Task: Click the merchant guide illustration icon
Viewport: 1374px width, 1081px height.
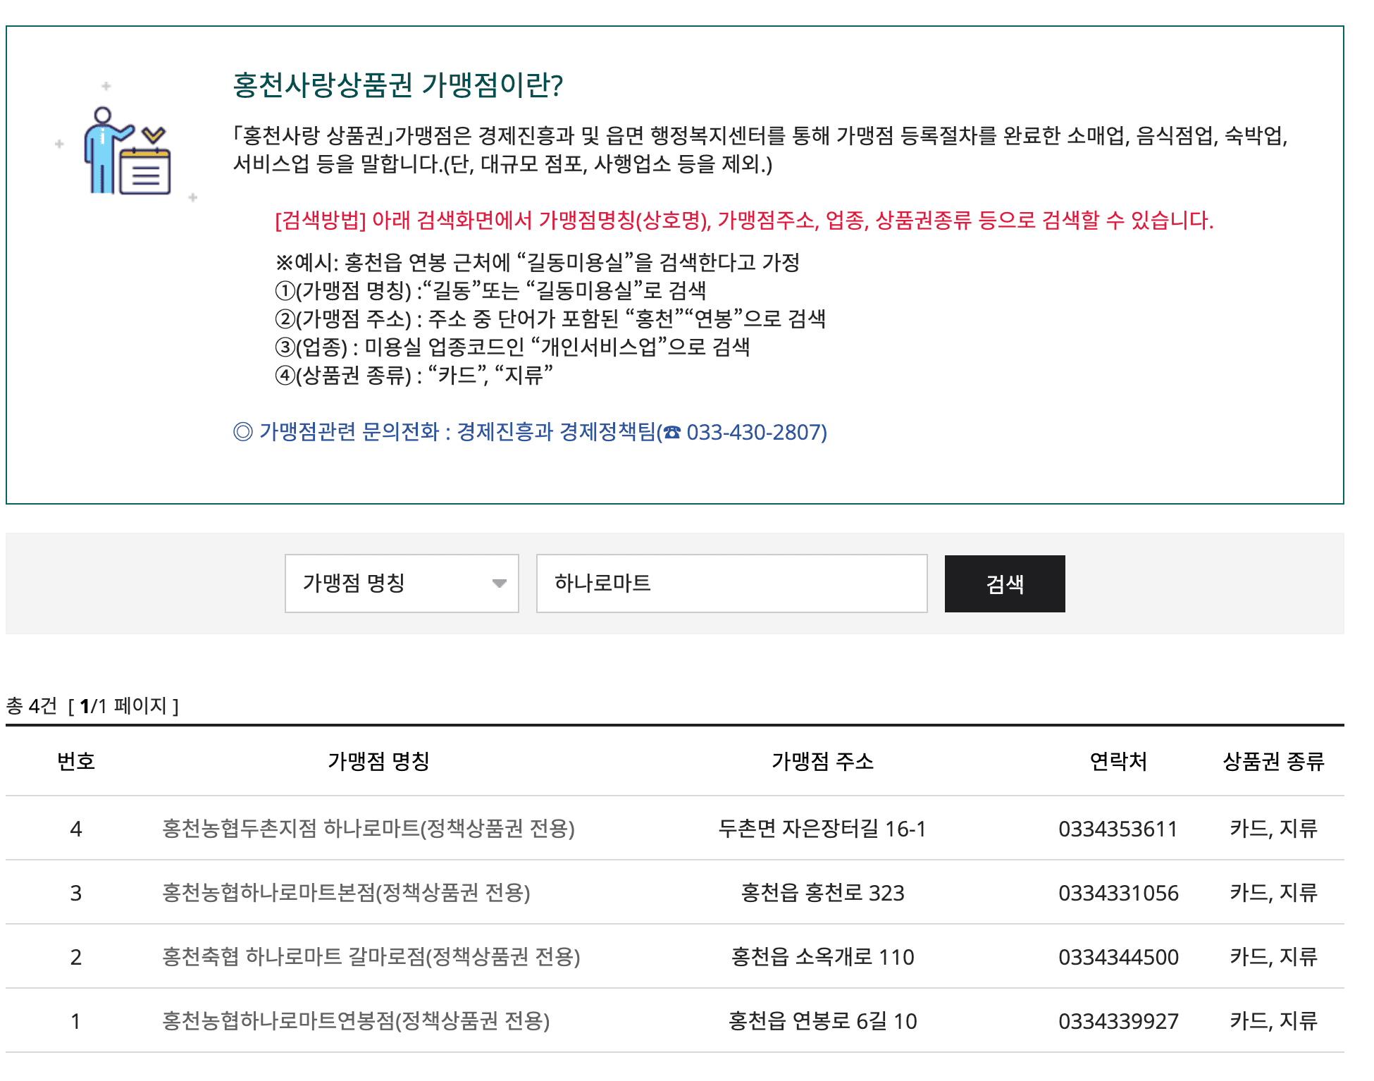Action: tap(128, 149)
